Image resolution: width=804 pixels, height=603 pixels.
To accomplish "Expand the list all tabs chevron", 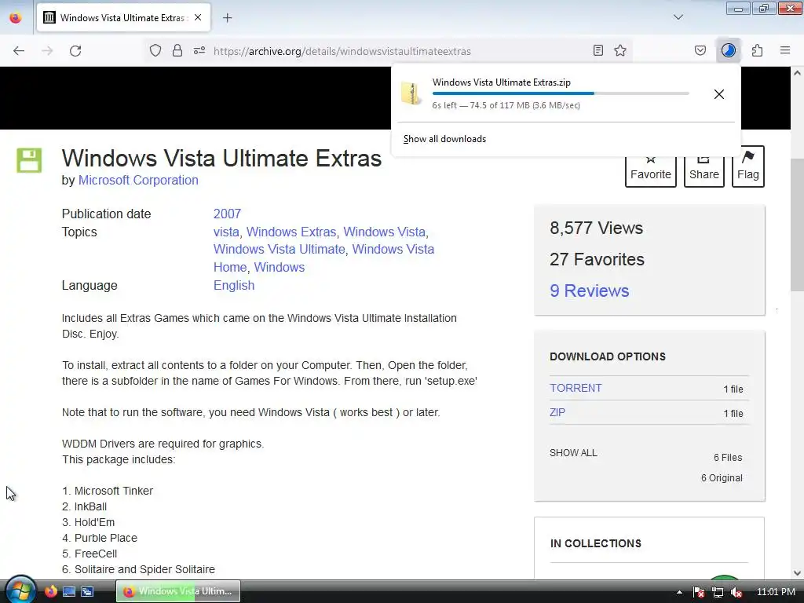I will [678, 17].
